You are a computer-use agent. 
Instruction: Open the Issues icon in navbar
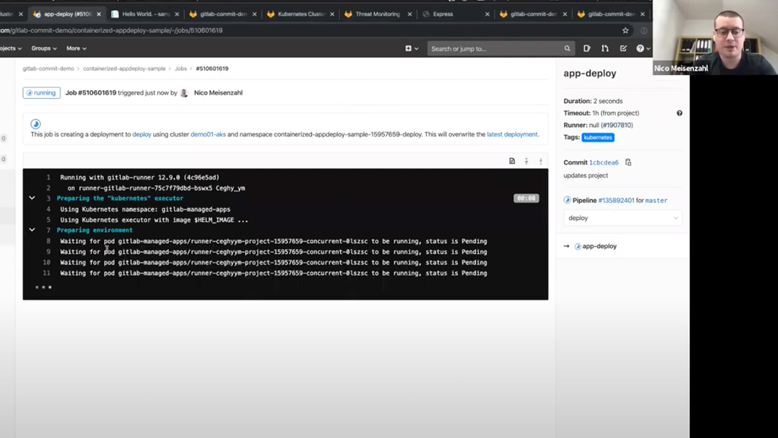coord(587,49)
